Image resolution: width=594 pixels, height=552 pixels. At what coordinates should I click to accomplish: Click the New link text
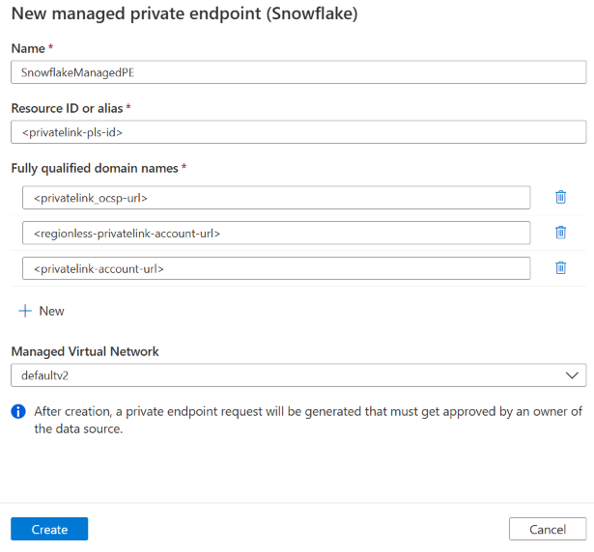[x=51, y=311]
